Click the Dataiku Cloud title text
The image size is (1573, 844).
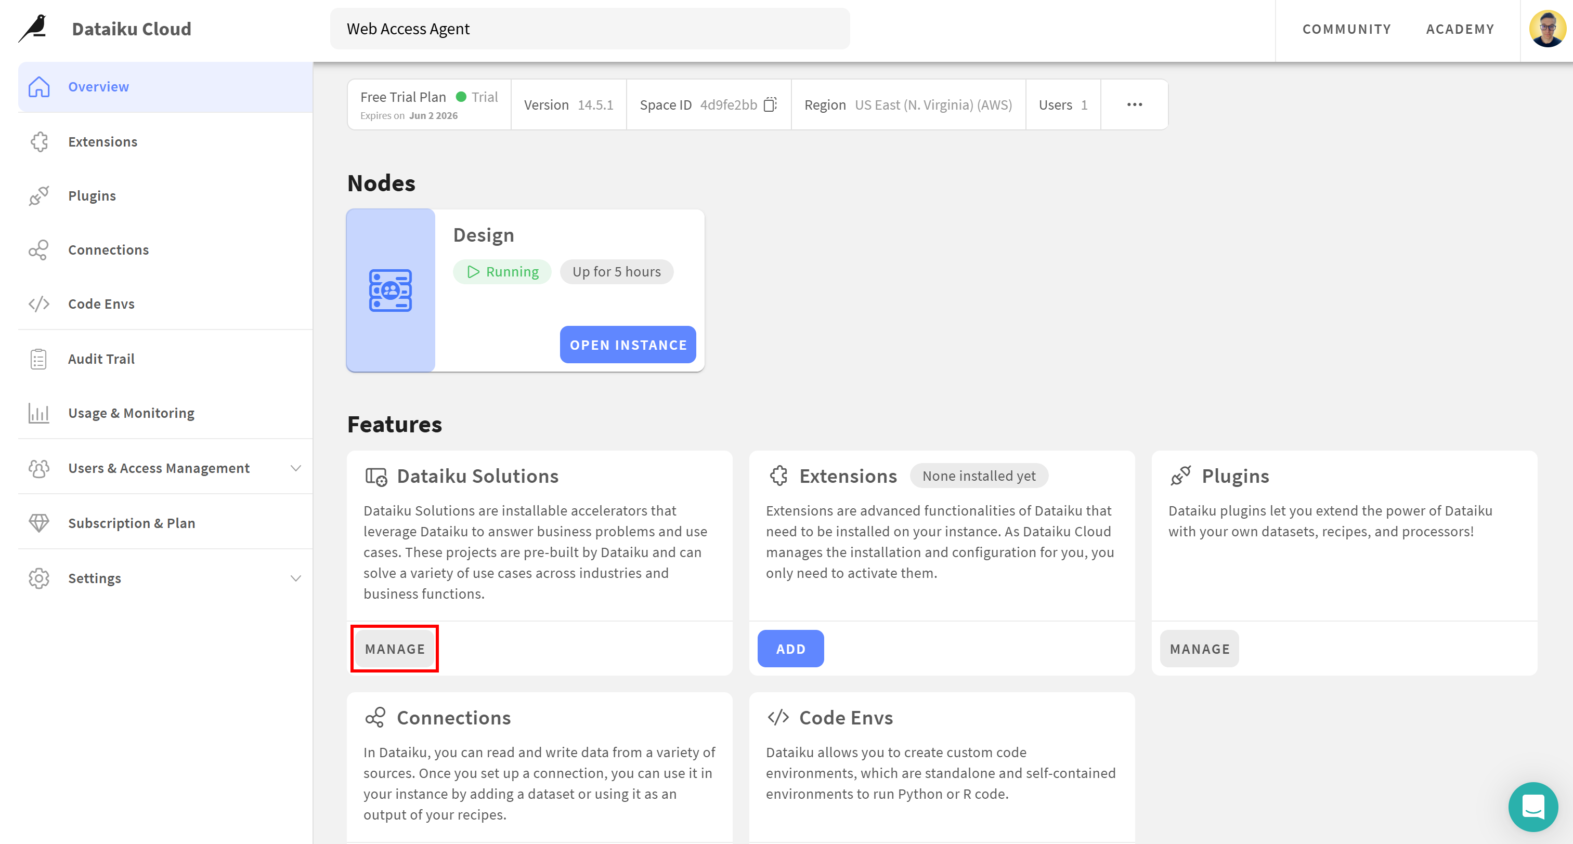[131, 29]
